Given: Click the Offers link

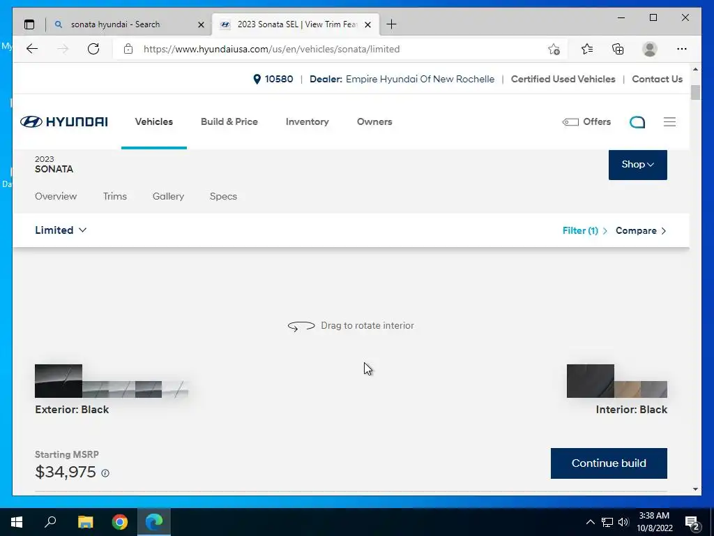Looking at the screenshot, I should tap(597, 121).
